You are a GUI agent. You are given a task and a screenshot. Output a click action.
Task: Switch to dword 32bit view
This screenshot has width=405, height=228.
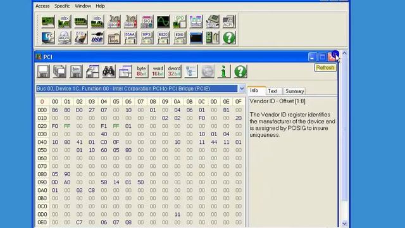(175, 72)
